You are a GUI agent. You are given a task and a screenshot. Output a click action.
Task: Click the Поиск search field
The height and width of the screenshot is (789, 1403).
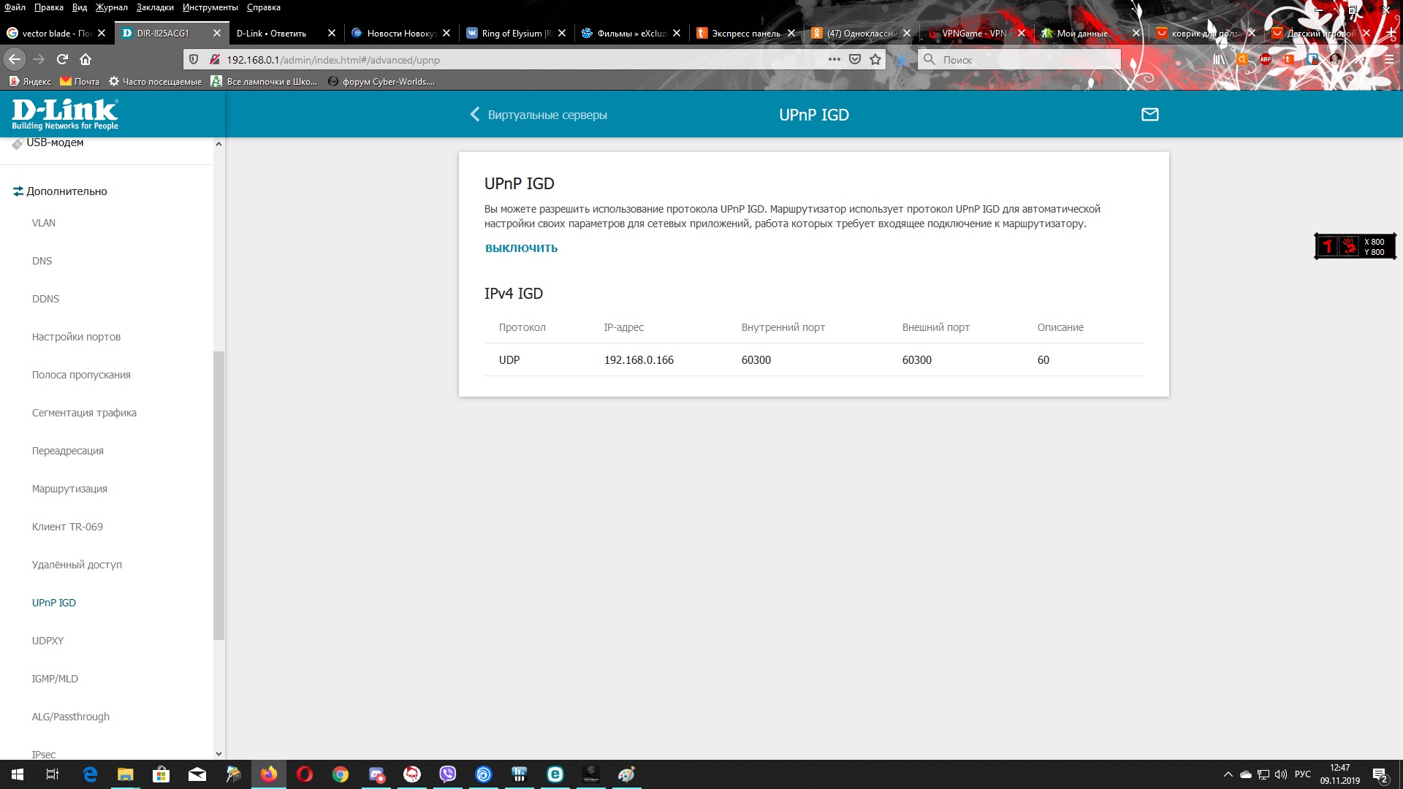(x=1019, y=59)
